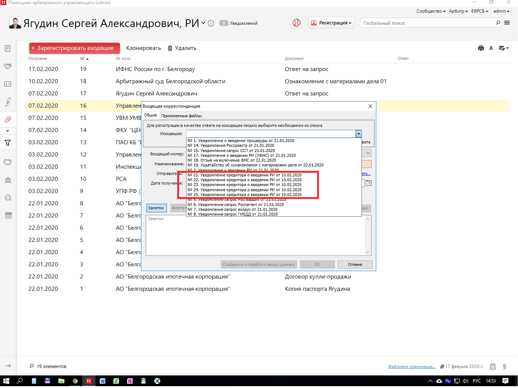Choose № 23 Уведомление кредитора from the list
Image resolution: width=518 pixels, height=388 pixels.
click(x=245, y=185)
